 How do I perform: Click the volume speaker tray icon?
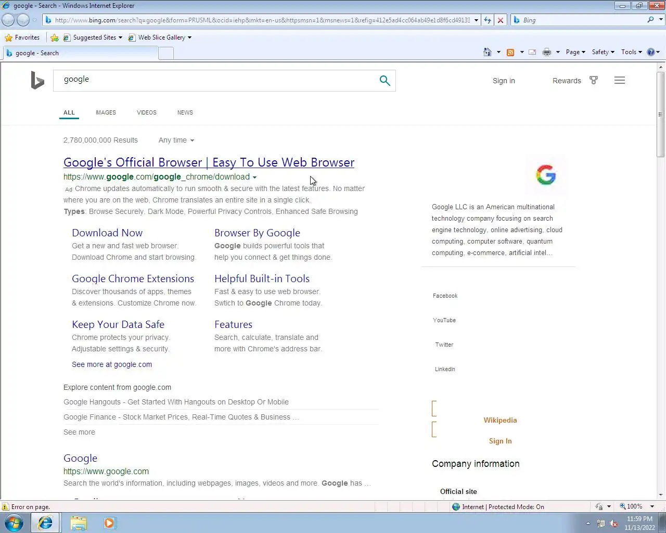613,524
